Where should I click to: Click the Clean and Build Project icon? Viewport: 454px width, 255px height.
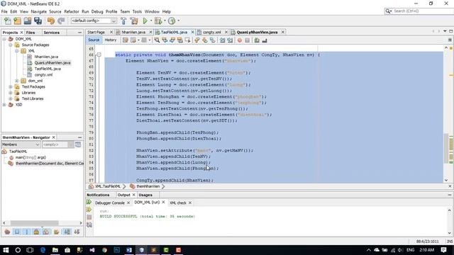134,21
